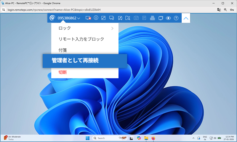Open the Task View icon on remote taskbar
The width and height of the screenshot is (237, 142).
coord(131,138)
